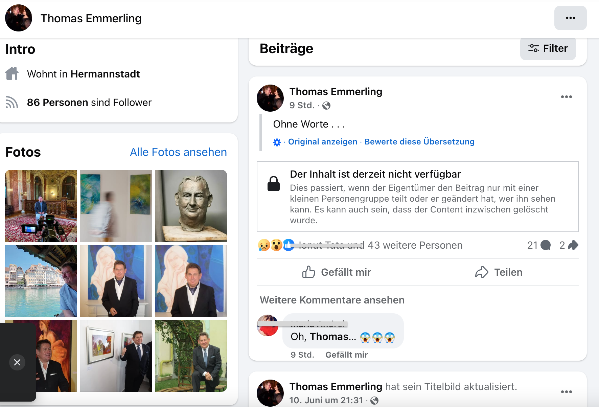Close the dark overlay with X button
The image size is (599, 407).
click(17, 362)
